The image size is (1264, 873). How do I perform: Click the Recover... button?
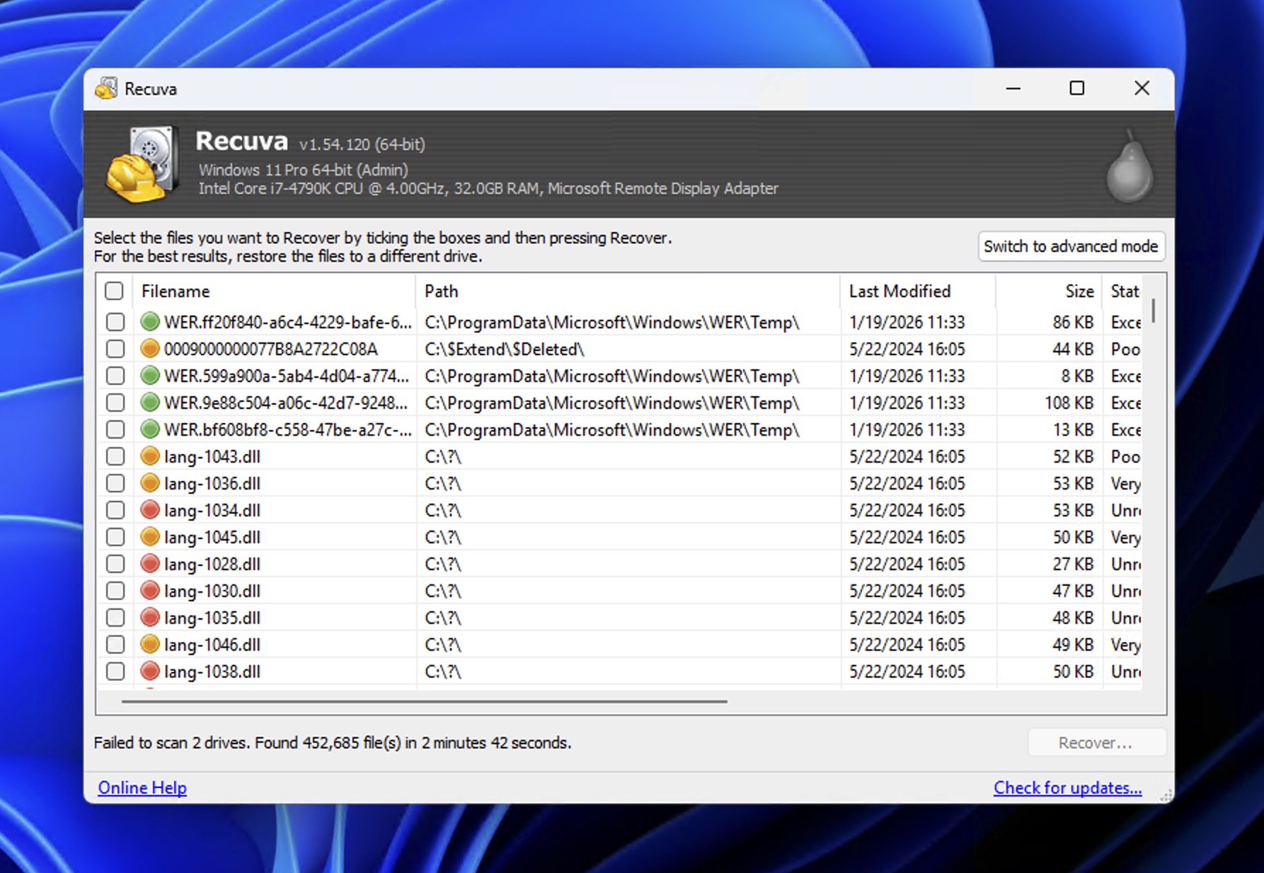[x=1096, y=743]
